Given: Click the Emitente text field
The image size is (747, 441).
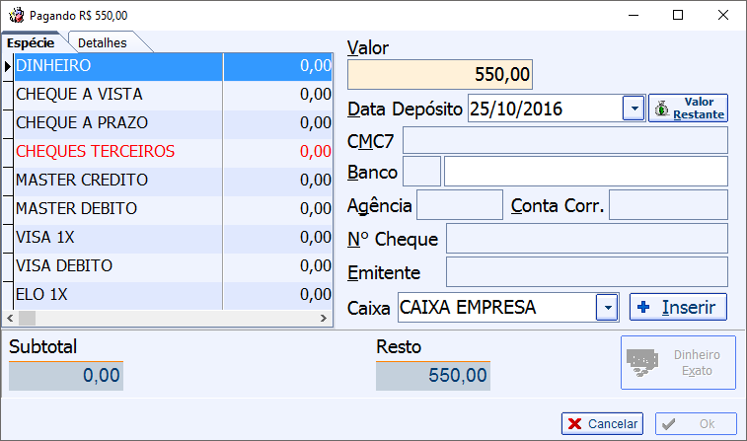Looking at the screenshot, I should point(587,272).
